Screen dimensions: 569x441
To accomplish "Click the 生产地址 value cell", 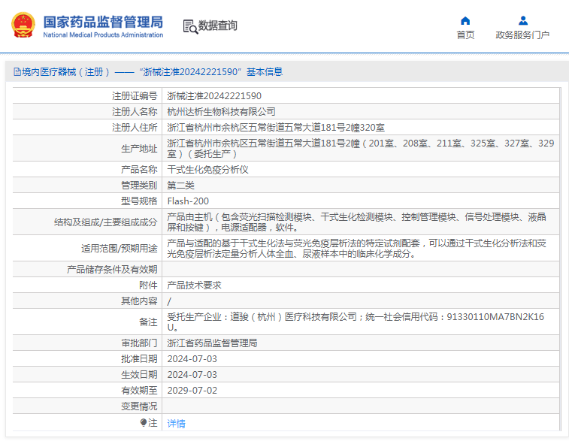I will click(x=360, y=148).
